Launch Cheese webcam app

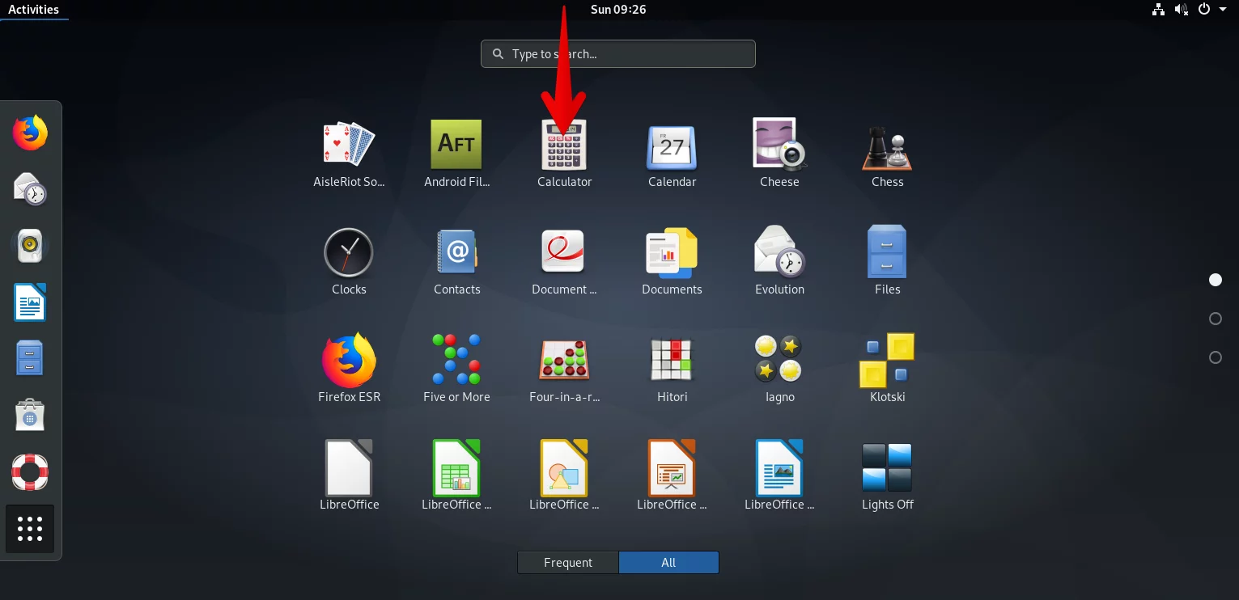(x=779, y=145)
